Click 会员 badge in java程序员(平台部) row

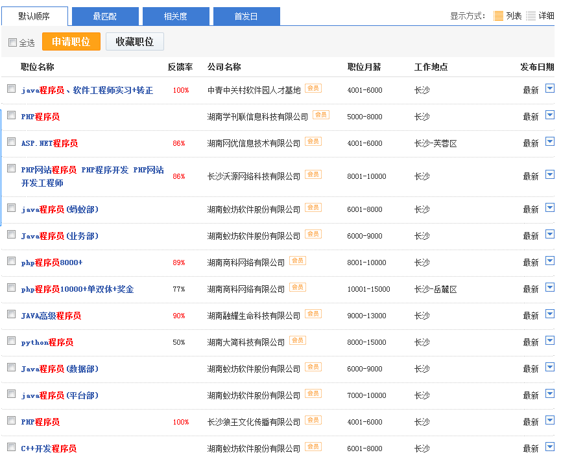[313, 393]
